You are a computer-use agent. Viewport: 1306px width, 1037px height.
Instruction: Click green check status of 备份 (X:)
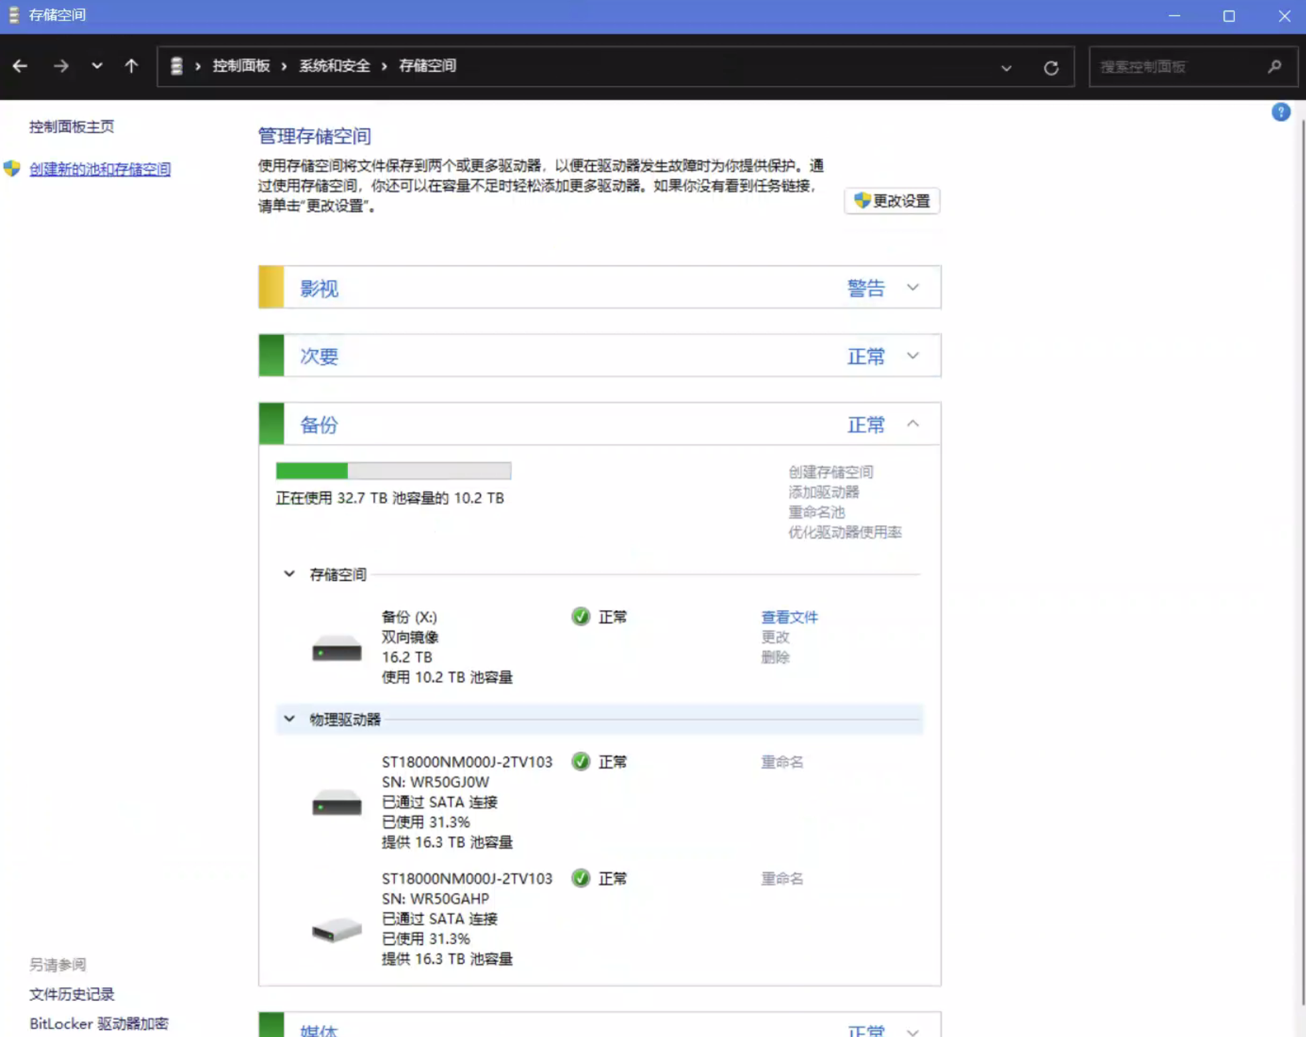click(x=581, y=617)
